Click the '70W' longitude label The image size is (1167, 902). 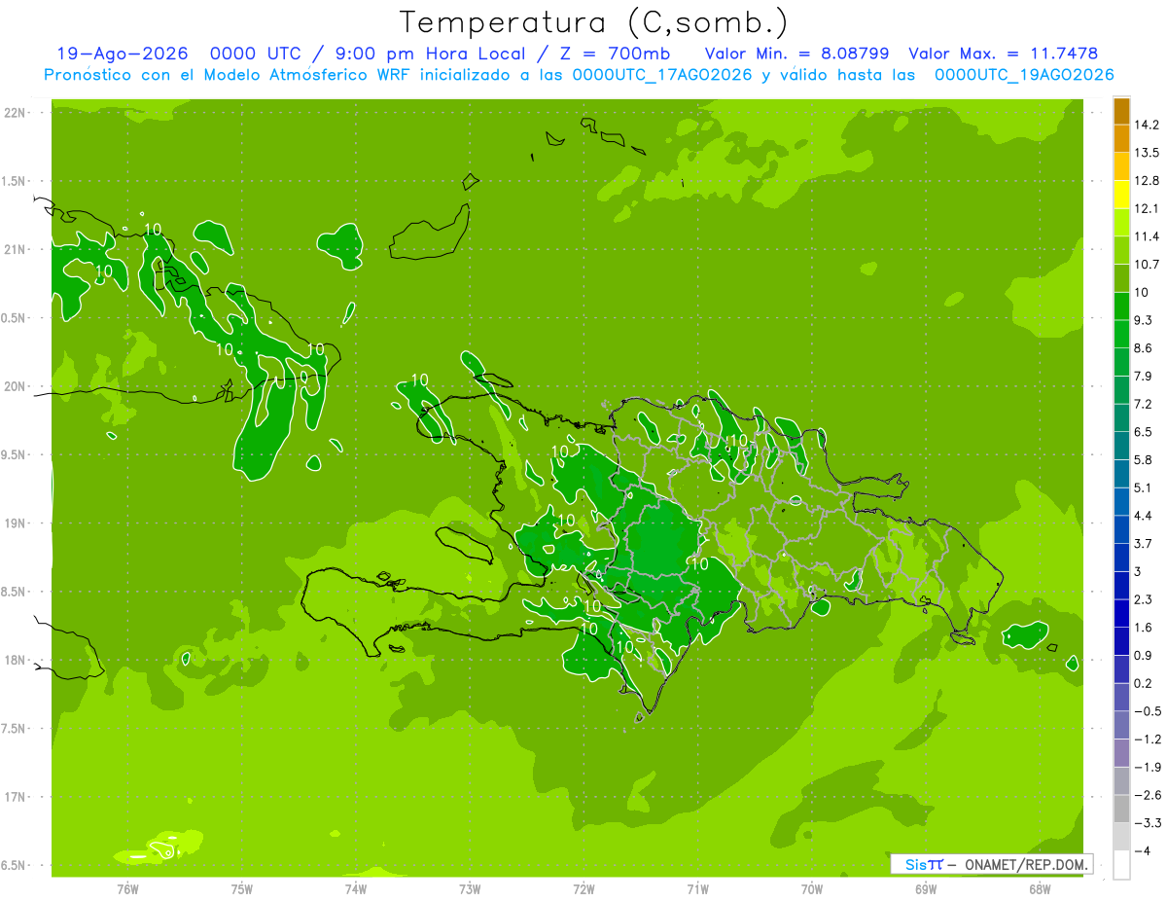pyautogui.click(x=812, y=888)
